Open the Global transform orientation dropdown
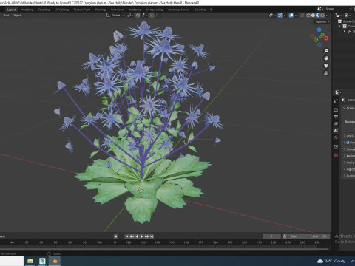The image size is (355, 266). coord(115,16)
